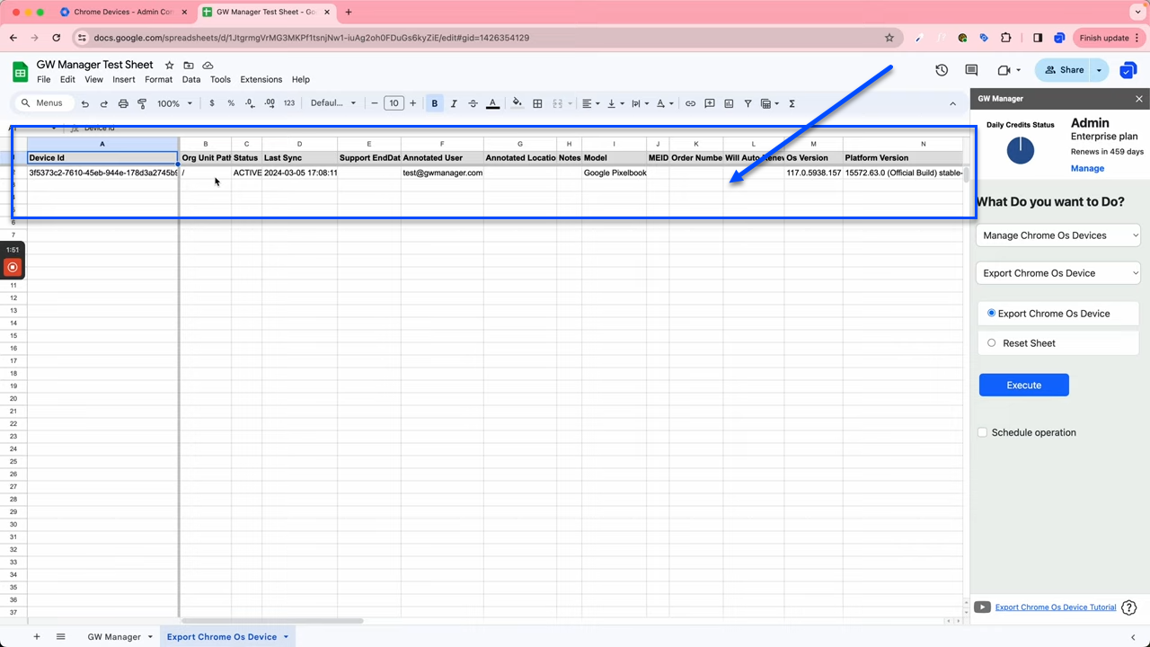The image size is (1150, 647).
Task: Click the horizontal scrollbar of sheet
Action: click(x=272, y=621)
